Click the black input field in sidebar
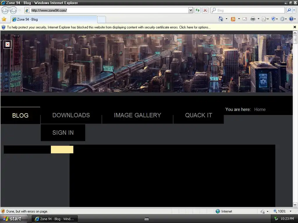The image size is (298, 223). coord(27,150)
